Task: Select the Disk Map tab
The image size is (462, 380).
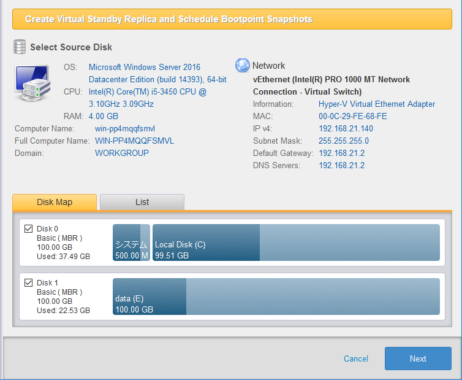Action: pos(55,202)
